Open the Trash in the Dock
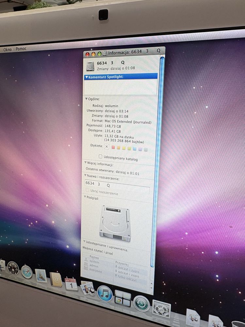Screen dimensions: 245x327 tap(238, 324)
